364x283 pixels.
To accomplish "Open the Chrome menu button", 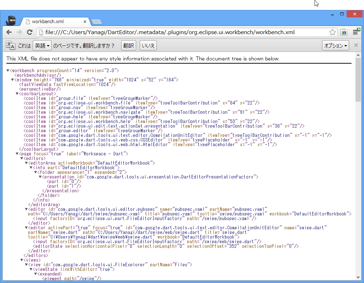I will (x=355, y=32).
